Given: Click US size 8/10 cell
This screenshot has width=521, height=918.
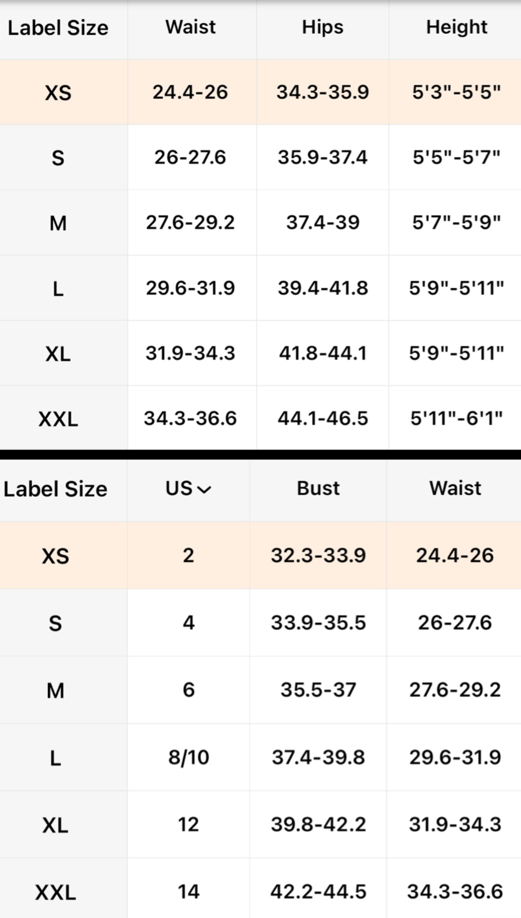Looking at the screenshot, I should (x=188, y=757).
